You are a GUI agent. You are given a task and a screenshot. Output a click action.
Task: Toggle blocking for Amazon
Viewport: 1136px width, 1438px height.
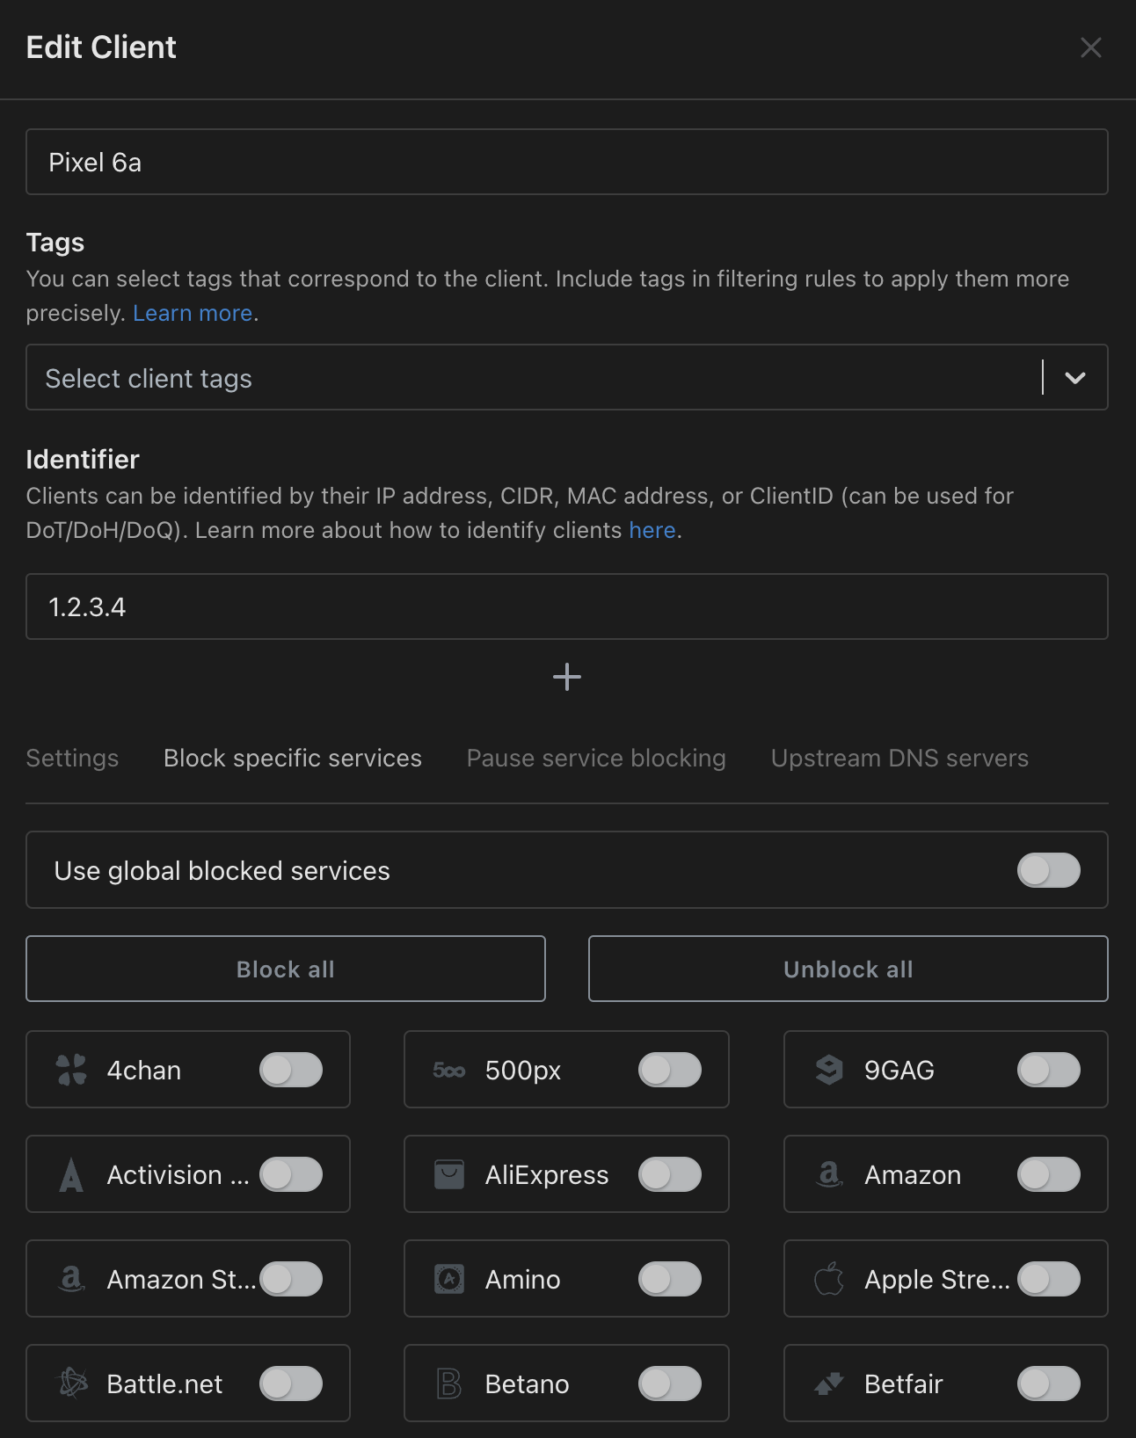coord(1048,1174)
